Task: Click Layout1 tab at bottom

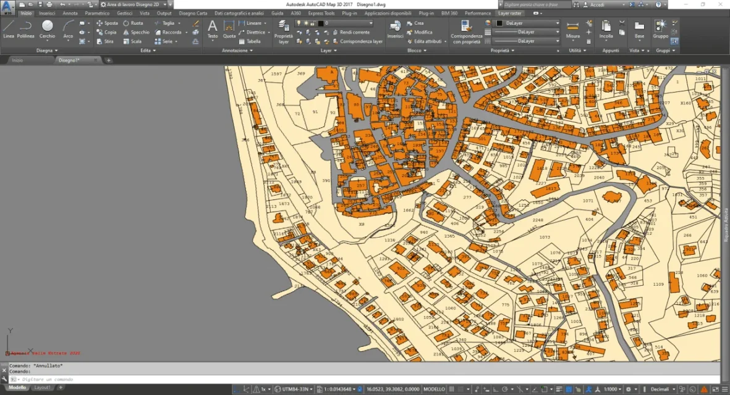Action: 42,388
